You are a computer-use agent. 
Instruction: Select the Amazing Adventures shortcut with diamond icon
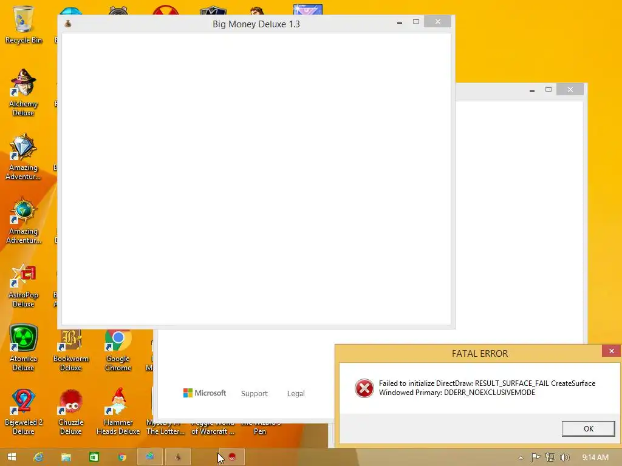(24, 157)
